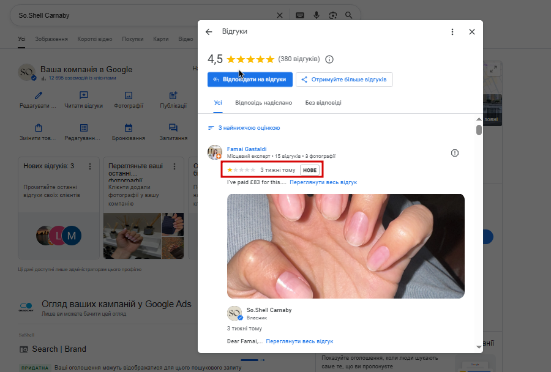
Task: Go back with the arrow in Відгуки dialog
Action: pos(209,32)
